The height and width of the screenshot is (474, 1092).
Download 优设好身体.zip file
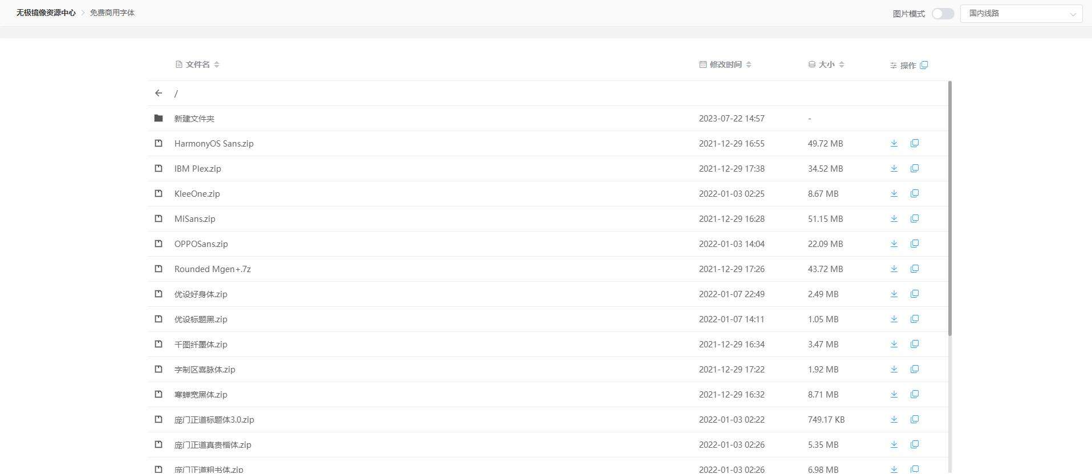894,294
